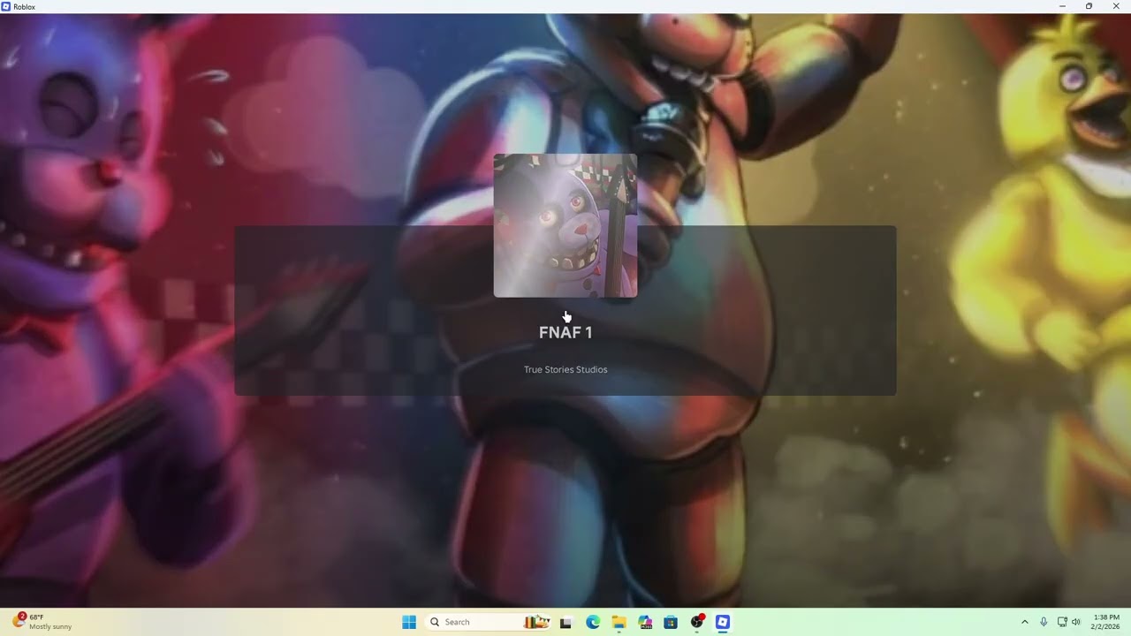Open File Explorer from taskbar
Image resolution: width=1131 pixels, height=636 pixels.
coord(619,622)
